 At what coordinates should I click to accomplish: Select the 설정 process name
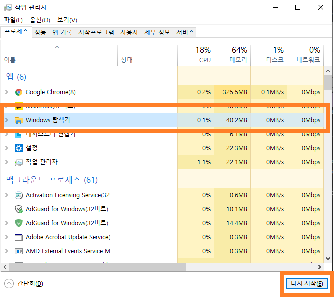[x=32, y=148]
